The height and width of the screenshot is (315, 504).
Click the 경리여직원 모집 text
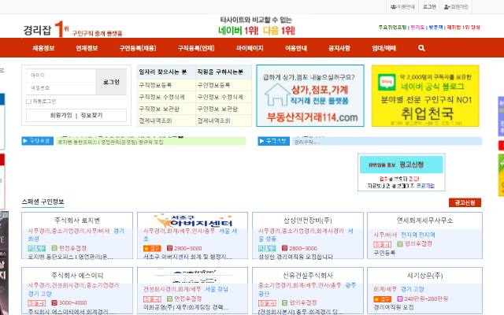point(394,307)
